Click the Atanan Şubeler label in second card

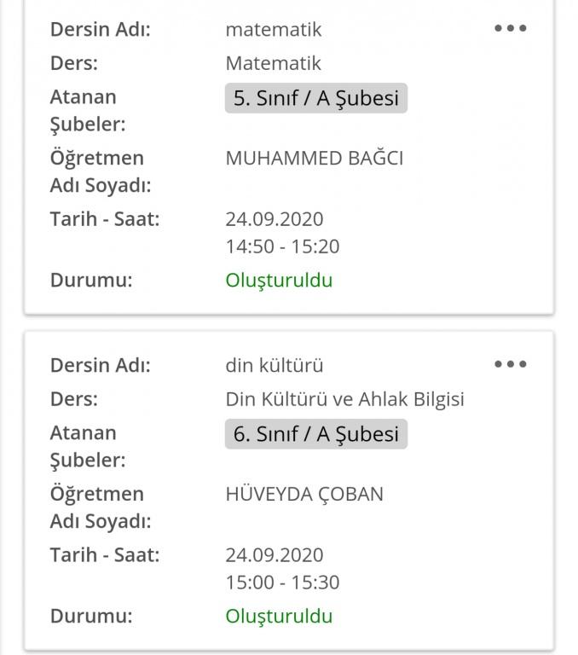click(x=88, y=447)
